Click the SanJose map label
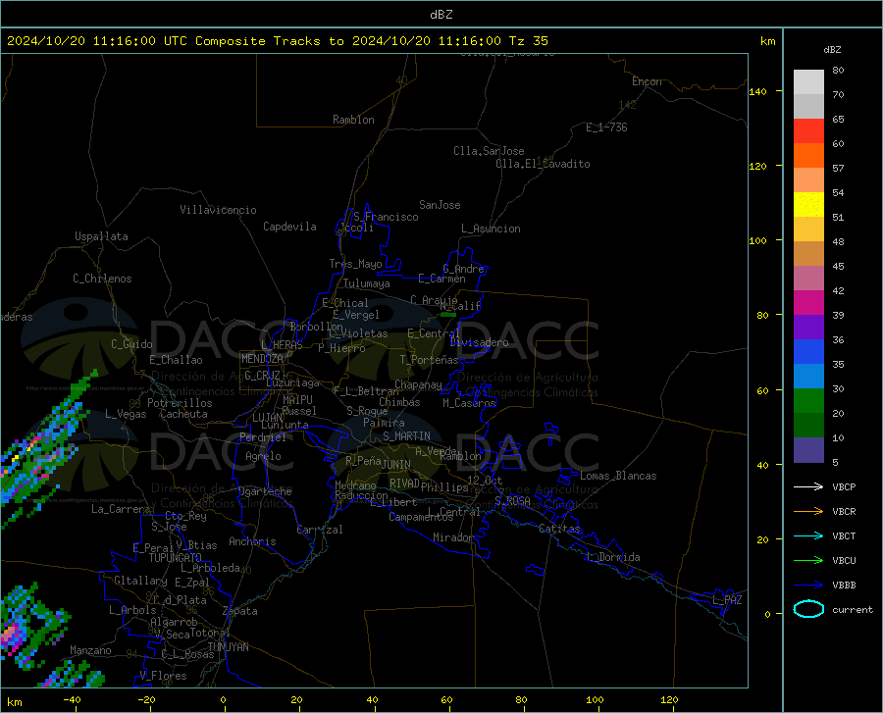 [x=440, y=205]
